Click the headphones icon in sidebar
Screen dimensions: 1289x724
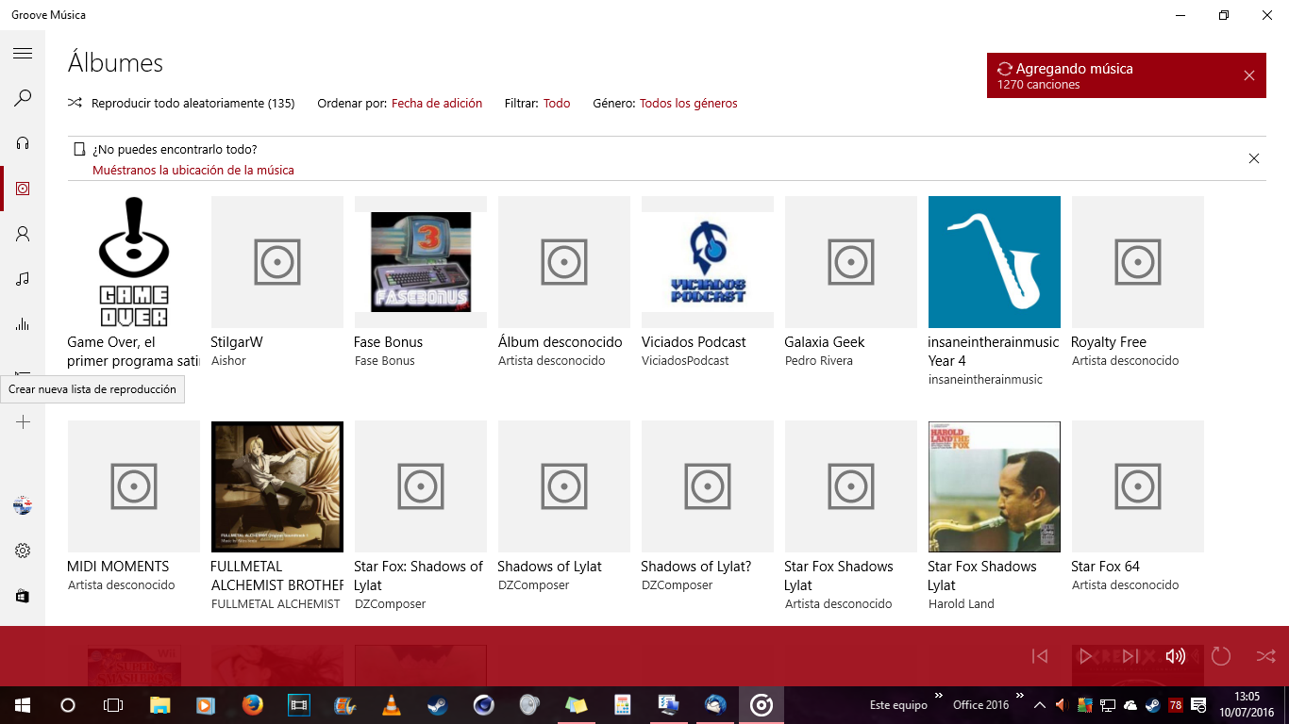[x=23, y=143]
